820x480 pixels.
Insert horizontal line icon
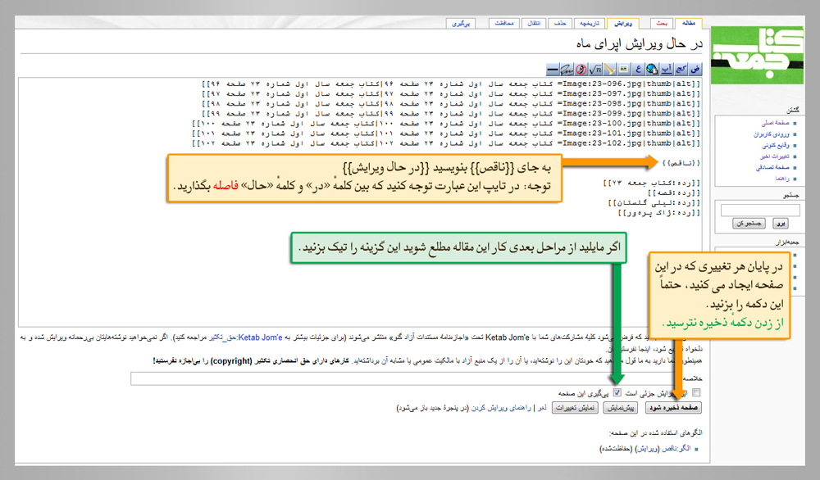(x=553, y=69)
